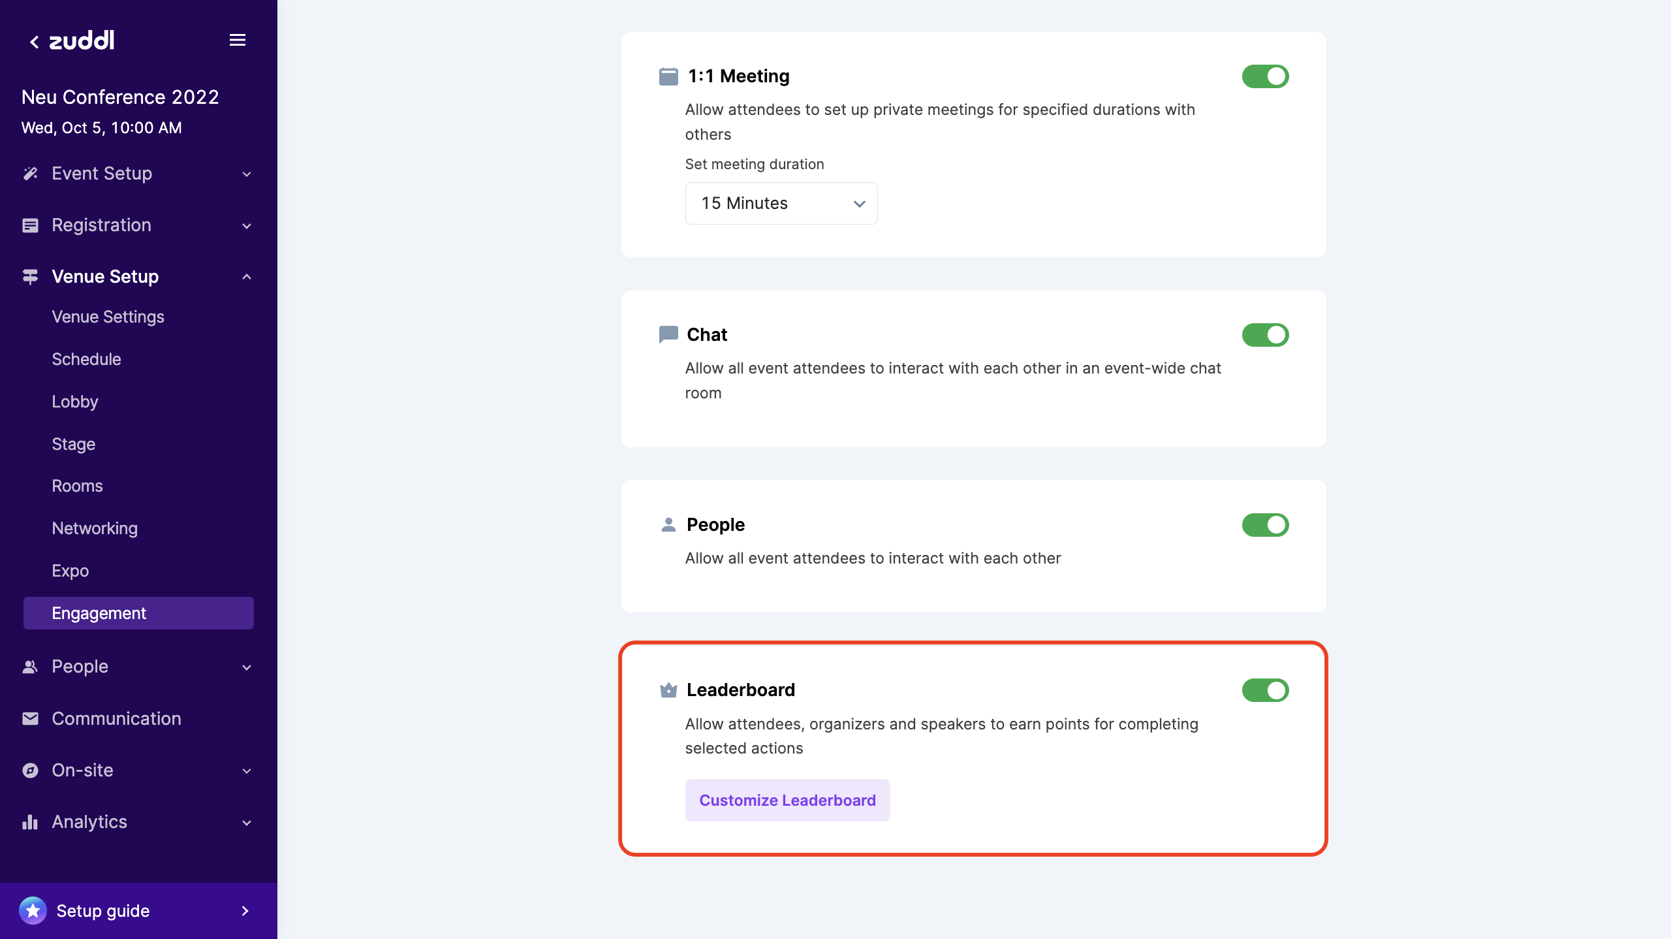1671x939 pixels.
Task: Open the 15 Minutes duration dropdown
Action: (781, 204)
